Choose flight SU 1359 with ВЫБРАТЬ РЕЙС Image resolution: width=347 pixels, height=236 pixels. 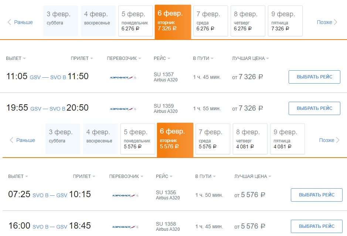pos(314,108)
